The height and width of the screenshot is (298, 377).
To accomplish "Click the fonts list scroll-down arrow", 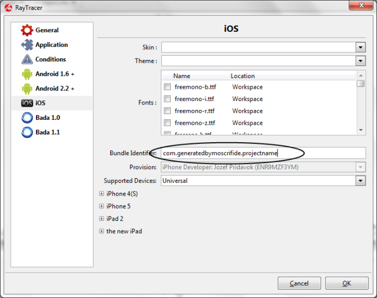I will point(361,130).
